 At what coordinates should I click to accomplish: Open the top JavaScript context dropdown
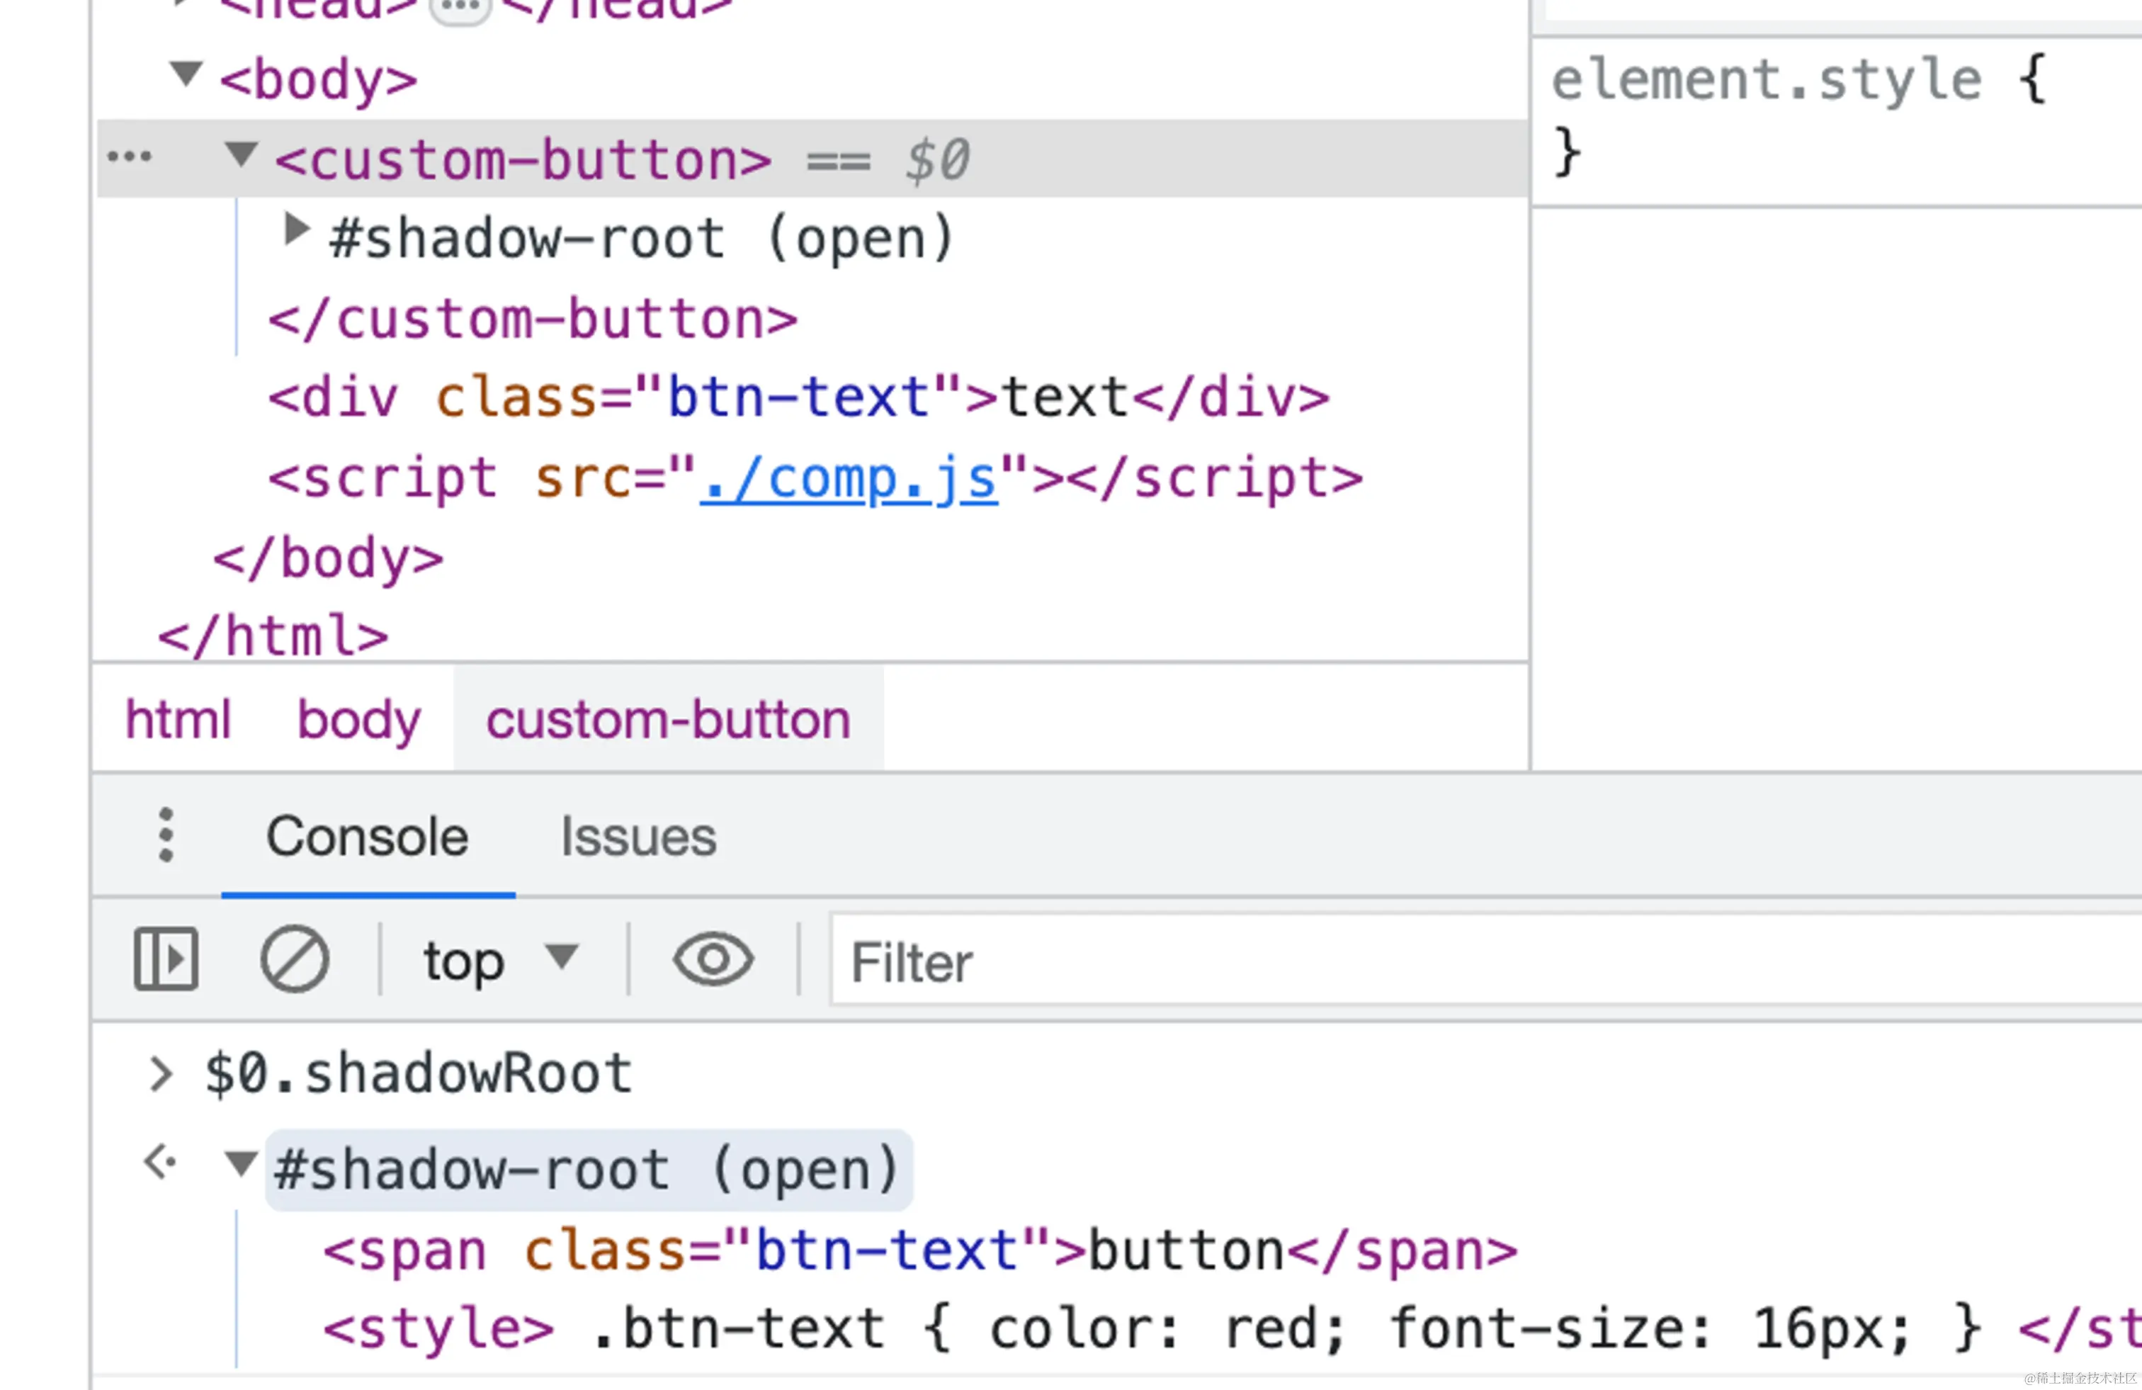point(499,961)
